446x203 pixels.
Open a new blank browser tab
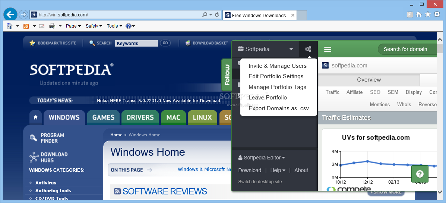(x=302, y=15)
